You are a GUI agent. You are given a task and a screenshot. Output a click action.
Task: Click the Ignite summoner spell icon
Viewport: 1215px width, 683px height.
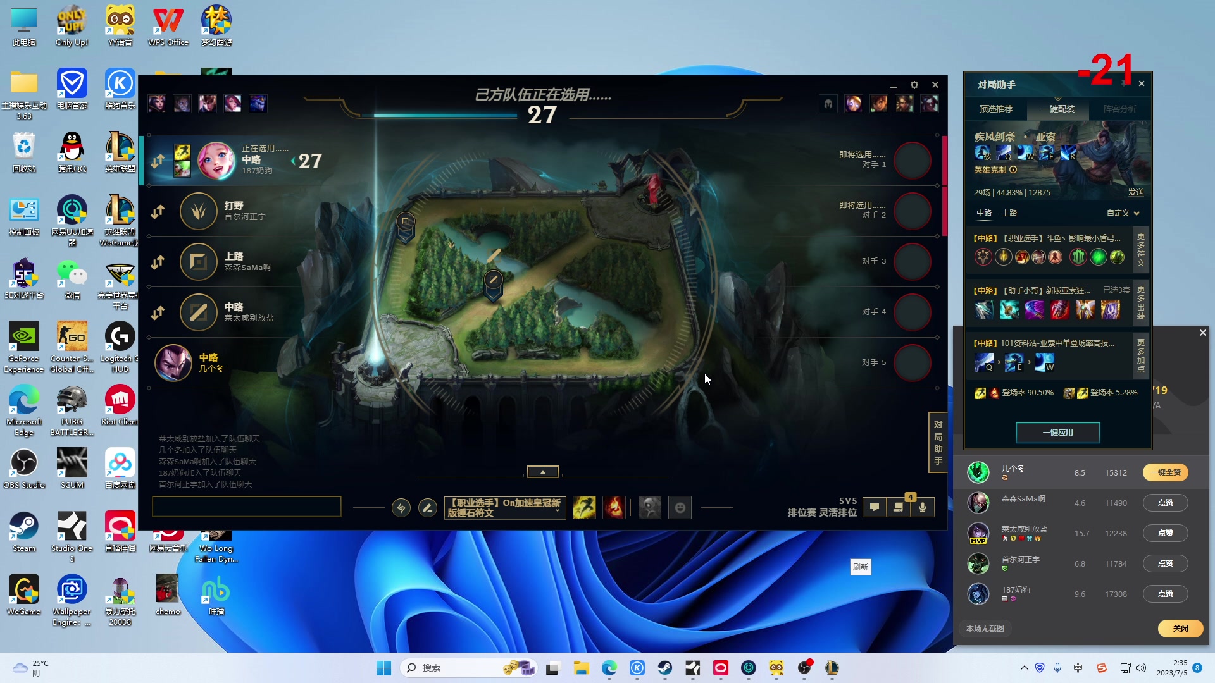pyautogui.click(x=614, y=508)
